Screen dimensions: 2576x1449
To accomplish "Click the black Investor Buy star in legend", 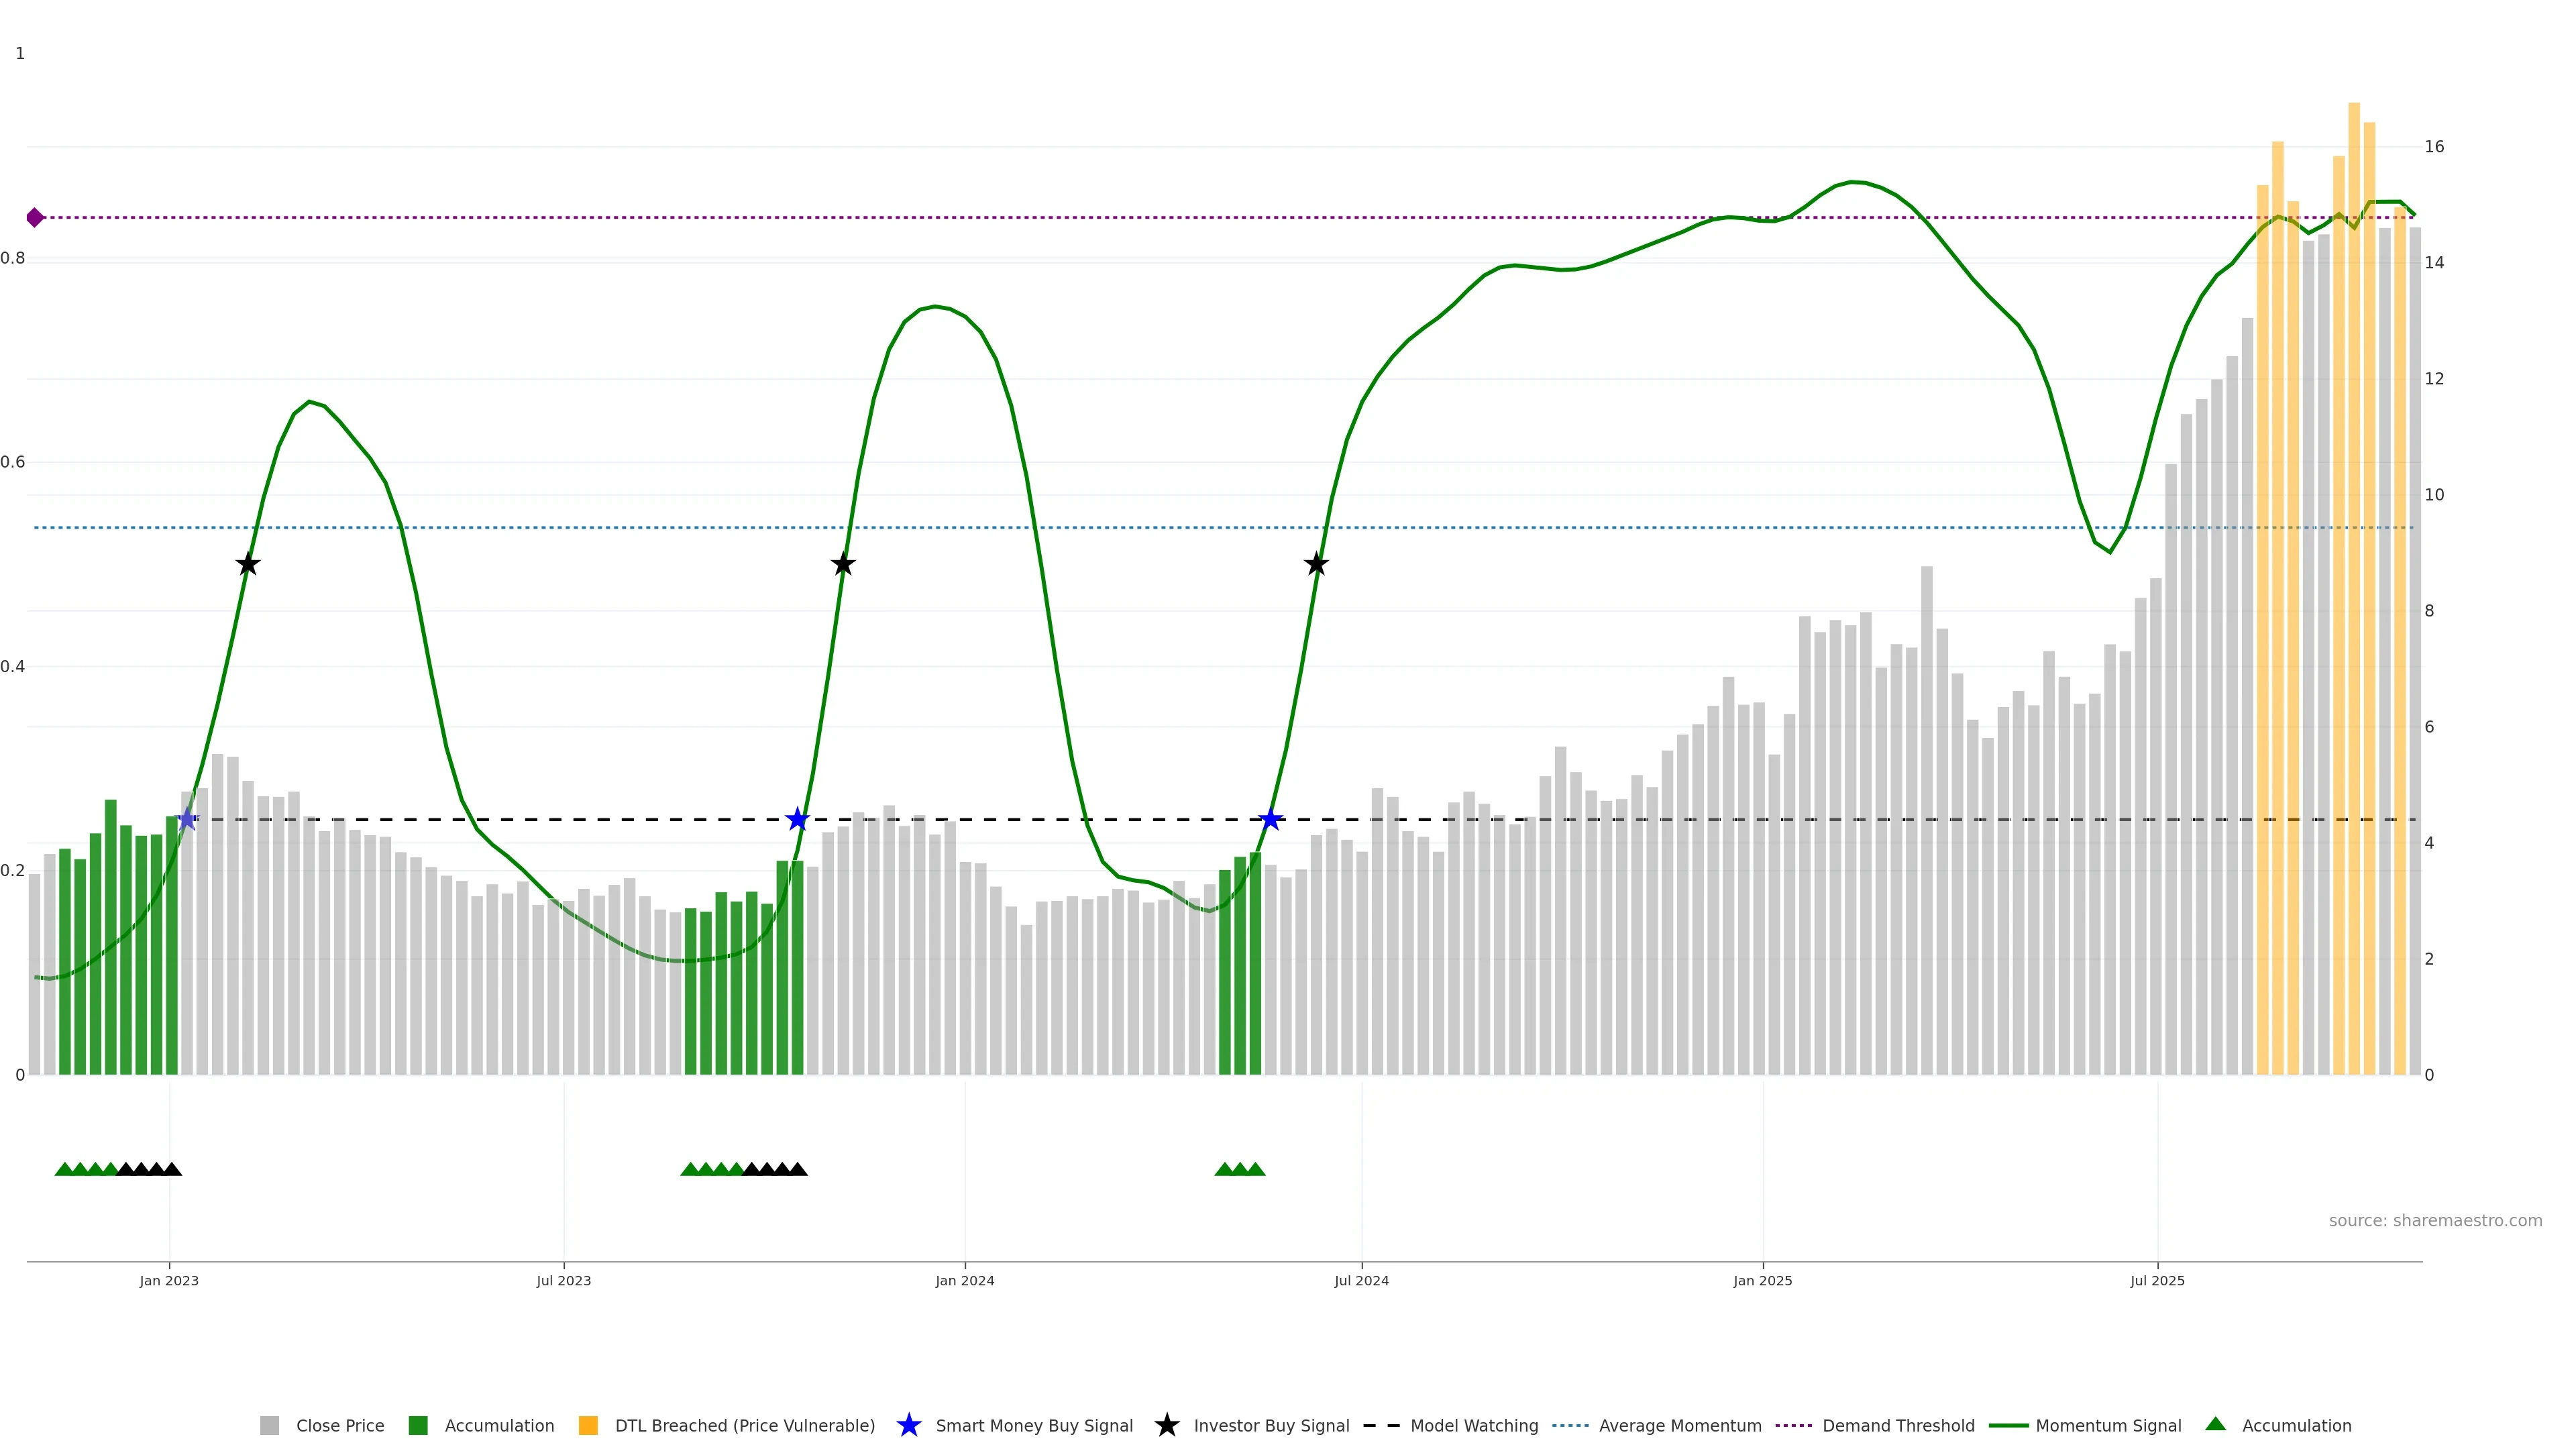I will (1166, 1425).
